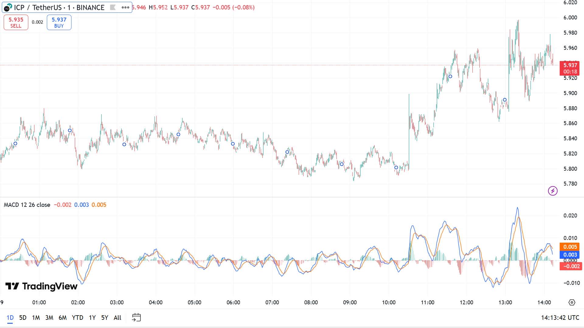
Task: Flag the symbol using the bookmark icon
Action: [113, 8]
